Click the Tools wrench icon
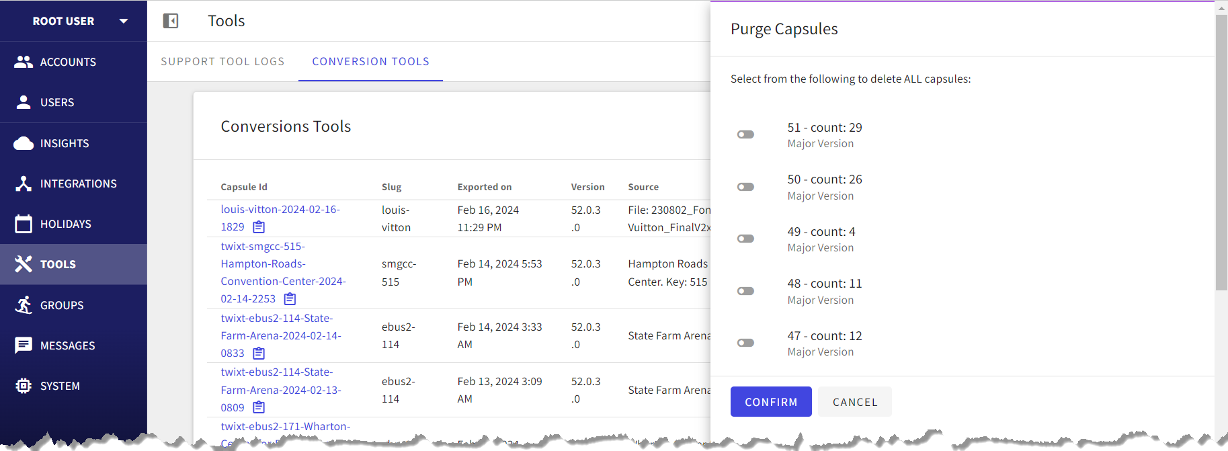1228x451 pixels. [x=24, y=264]
